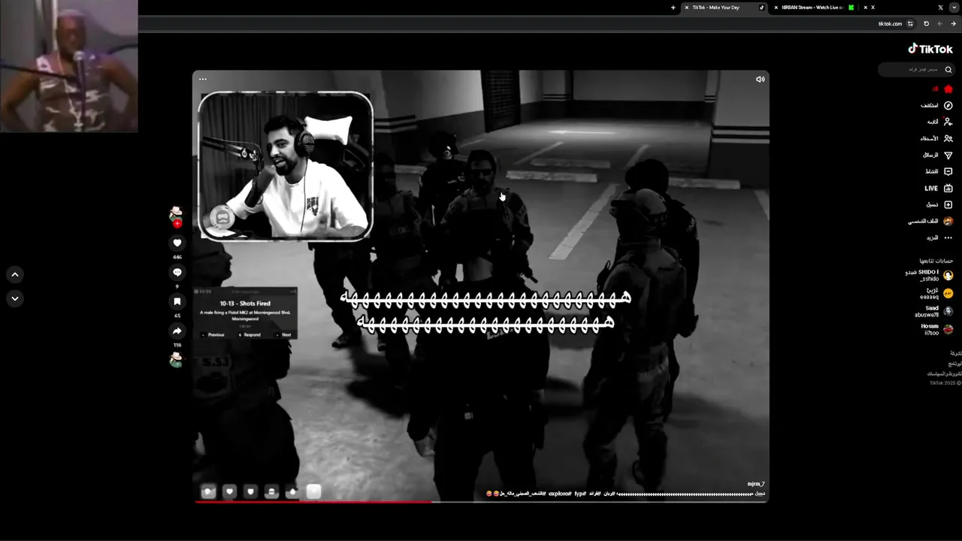Viewport: 962px width, 541px height.
Task: Open the tab search dropdown arrow
Action: 954,8
